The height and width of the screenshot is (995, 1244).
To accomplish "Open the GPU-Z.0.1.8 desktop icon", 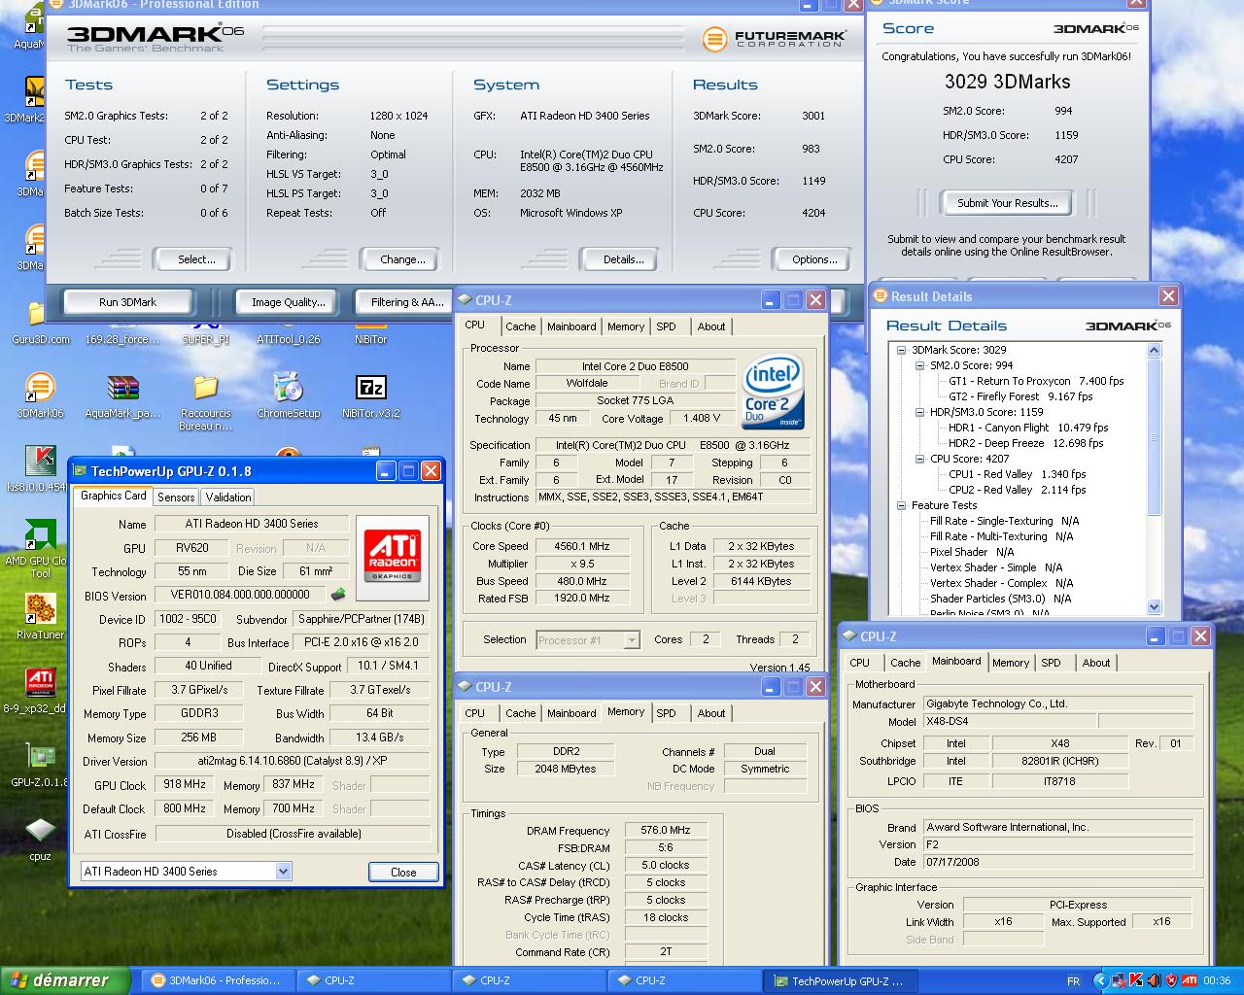I will 39,757.
